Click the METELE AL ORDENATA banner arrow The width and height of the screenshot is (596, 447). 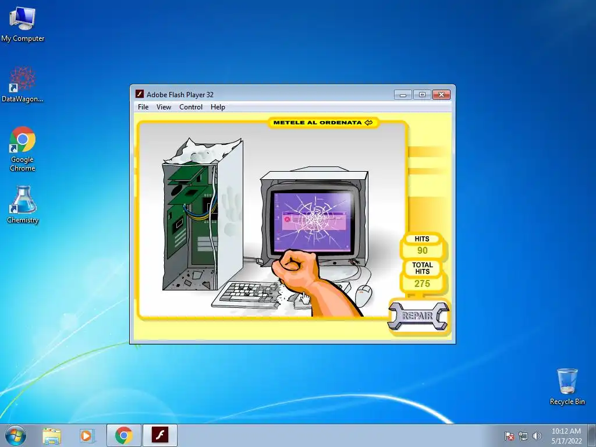point(368,122)
